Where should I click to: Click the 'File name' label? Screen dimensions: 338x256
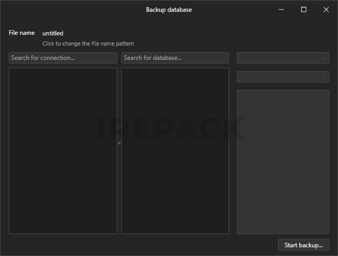(22, 33)
